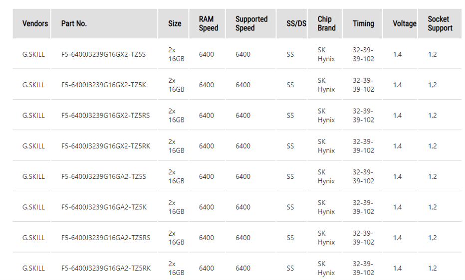Click part number F5-6400J3239G16GX2-TZ5S
The image size is (465, 280).
point(103,54)
